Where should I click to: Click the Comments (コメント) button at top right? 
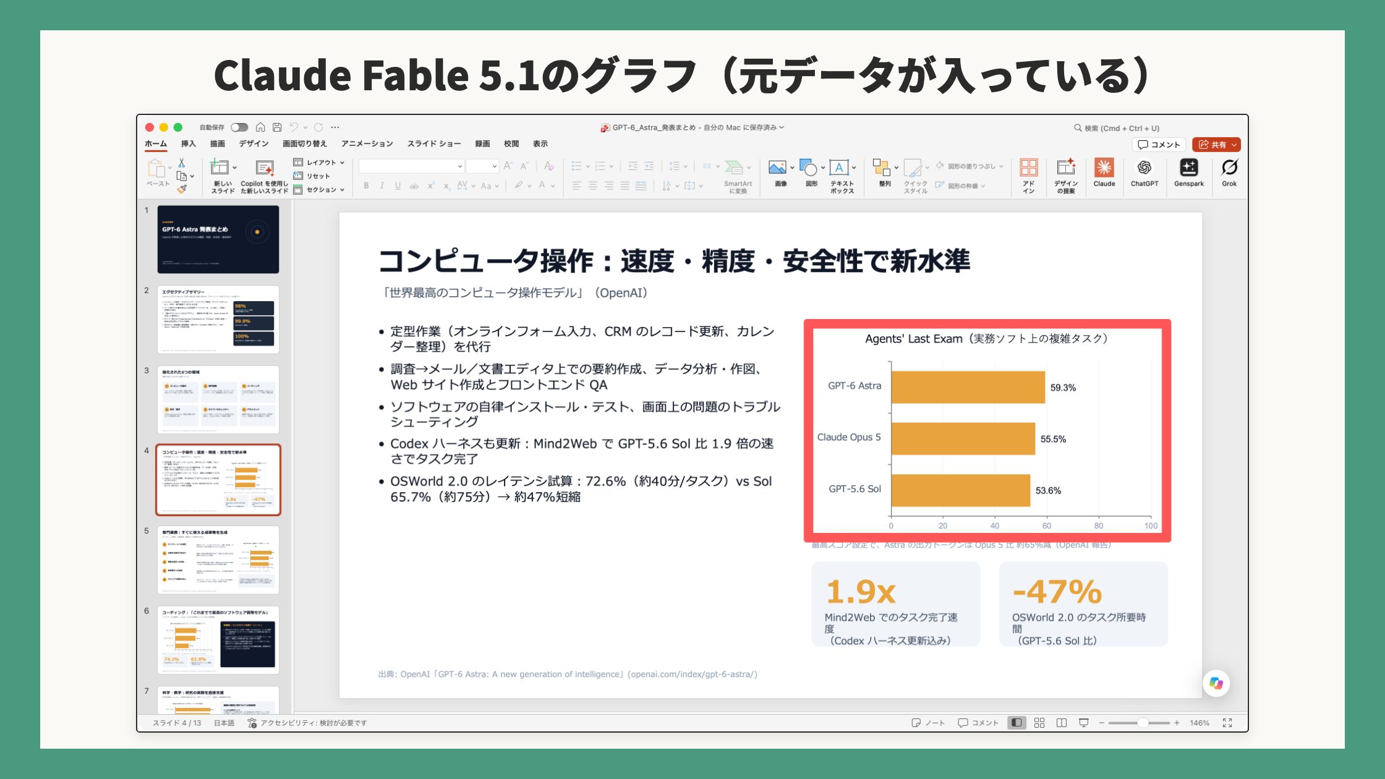click(1159, 145)
